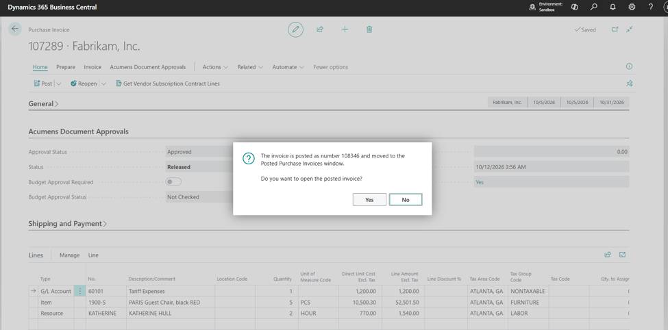Select the Prepare tab
Image resolution: width=668 pixels, height=330 pixels.
coord(66,67)
